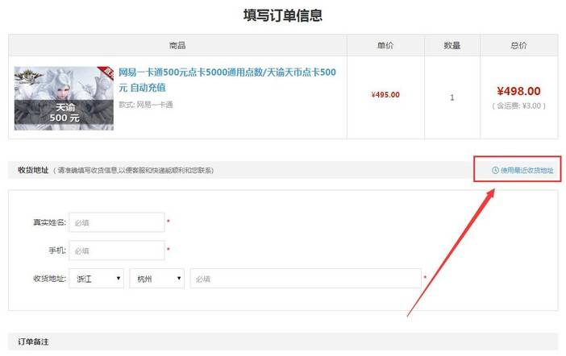Click the 款式: 网易一卡通 style text
The image size is (566, 356).
click(146, 105)
